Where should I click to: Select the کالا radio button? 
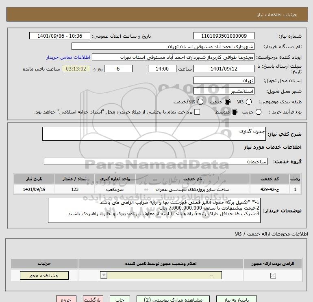click(248, 102)
